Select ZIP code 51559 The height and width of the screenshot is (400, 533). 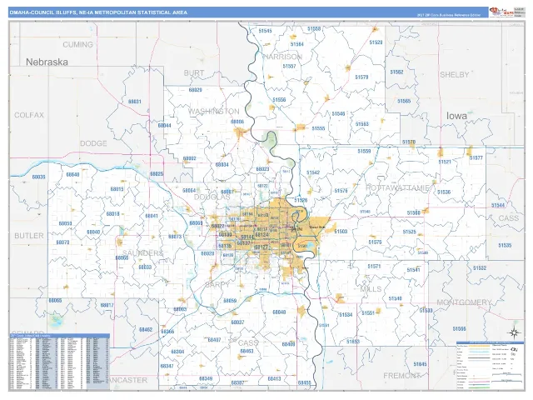click(x=364, y=152)
